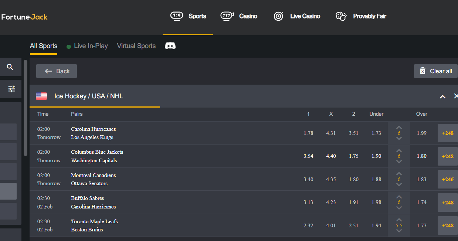Click the Casino 777 icon
Viewport: 458px width, 241px height.
point(227,16)
